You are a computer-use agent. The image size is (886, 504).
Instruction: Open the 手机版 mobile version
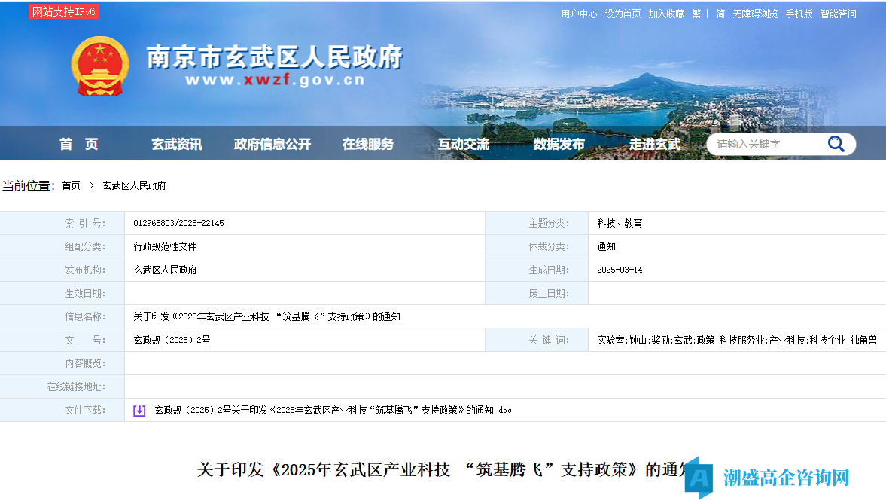click(798, 13)
